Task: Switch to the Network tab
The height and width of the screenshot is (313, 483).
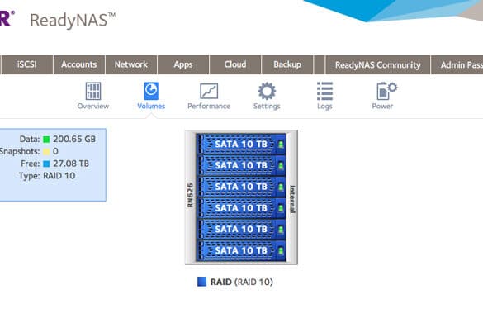Action: coord(131,64)
